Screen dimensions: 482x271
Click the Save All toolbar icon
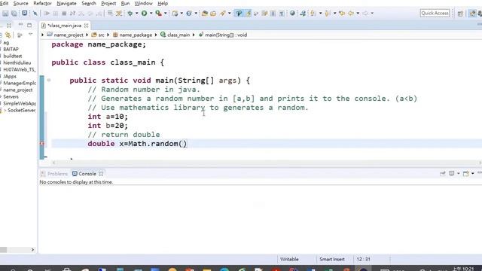click(x=14, y=14)
